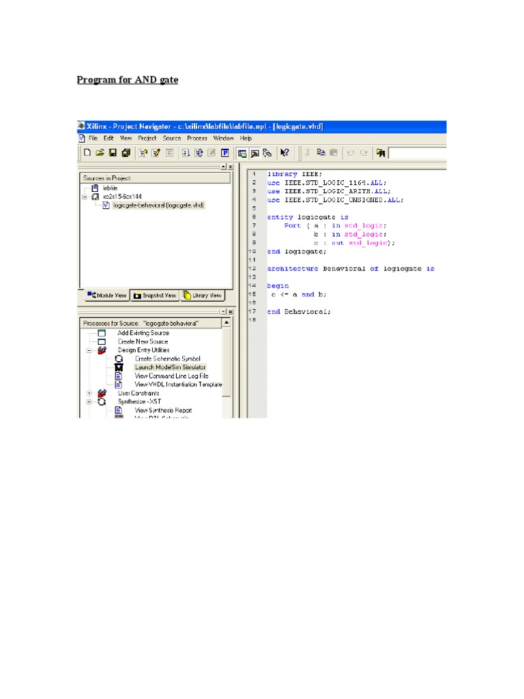The height and width of the screenshot is (699, 524).
Task: Click the labfile project document icon
Action: coord(95,188)
